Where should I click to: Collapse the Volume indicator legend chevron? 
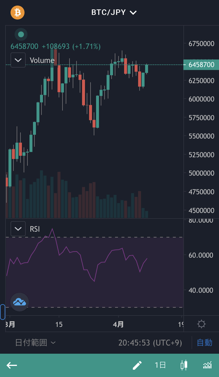pos(18,60)
